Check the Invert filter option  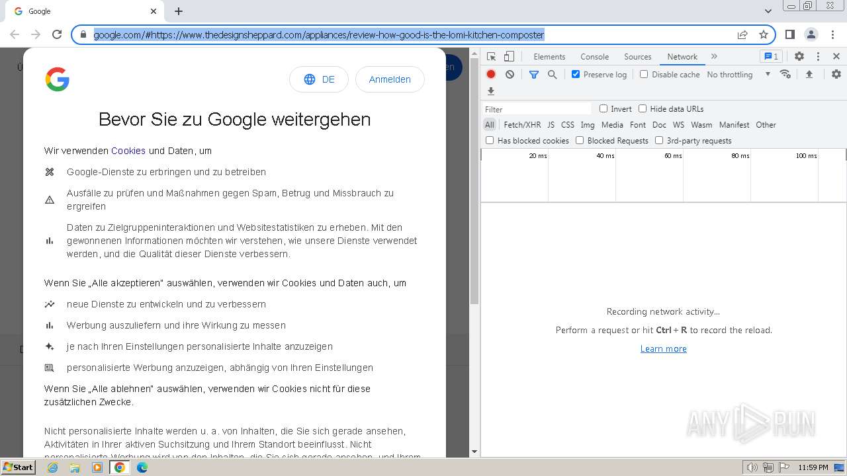click(x=603, y=108)
